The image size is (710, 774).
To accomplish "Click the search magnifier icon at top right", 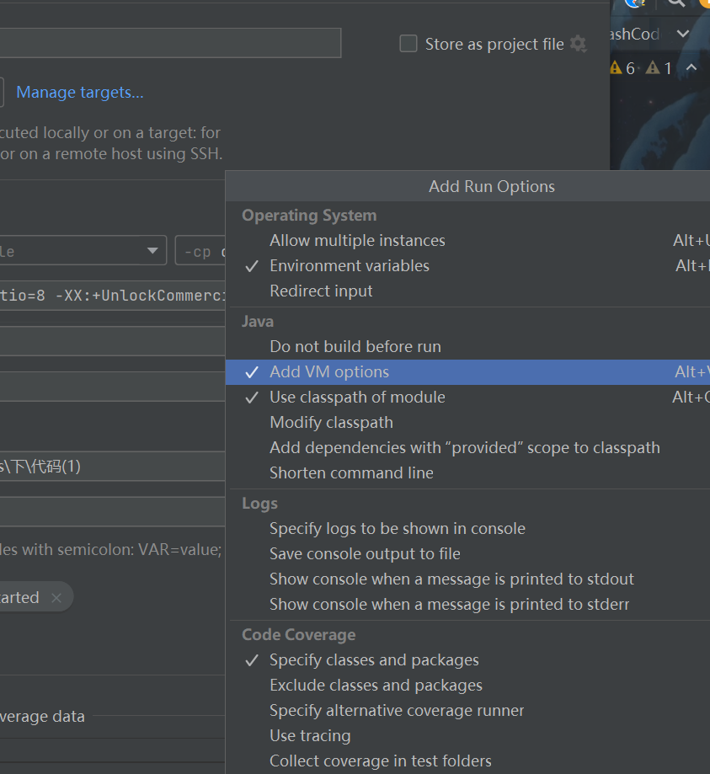I will [675, 3].
